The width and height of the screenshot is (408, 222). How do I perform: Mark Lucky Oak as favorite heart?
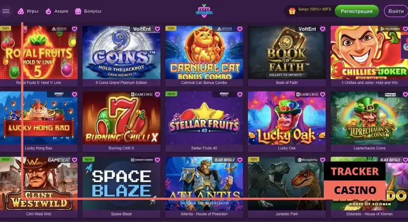pyautogui.click(x=323, y=95)
